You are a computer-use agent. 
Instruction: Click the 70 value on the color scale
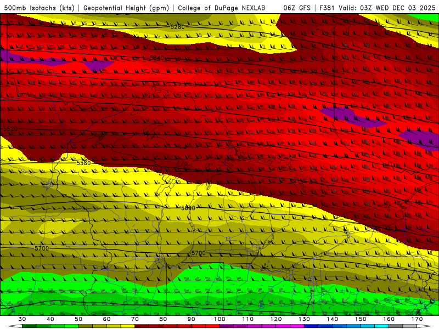click(x=135, y=319)
